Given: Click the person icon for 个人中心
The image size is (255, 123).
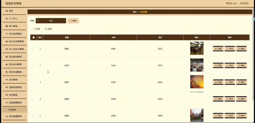Looking at the screenshot, I should tap(7, 18).
